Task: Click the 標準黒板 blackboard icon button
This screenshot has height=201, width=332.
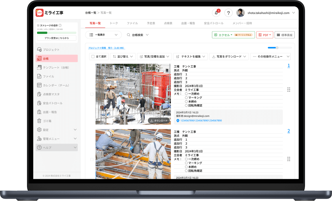Action: point(284,35)
